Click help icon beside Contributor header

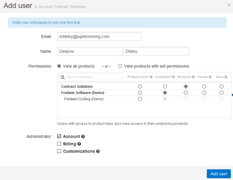(173, 77)
